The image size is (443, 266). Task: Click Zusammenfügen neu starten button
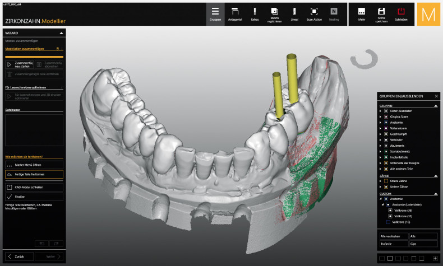[20, 64]
